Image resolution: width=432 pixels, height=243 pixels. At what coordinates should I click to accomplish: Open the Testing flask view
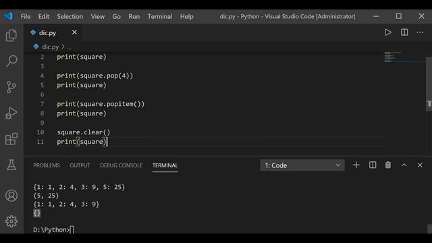pyautogui.click(x=11, y=165)
